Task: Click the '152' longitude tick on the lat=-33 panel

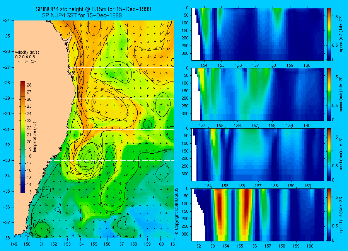Action: pos(198,246)
